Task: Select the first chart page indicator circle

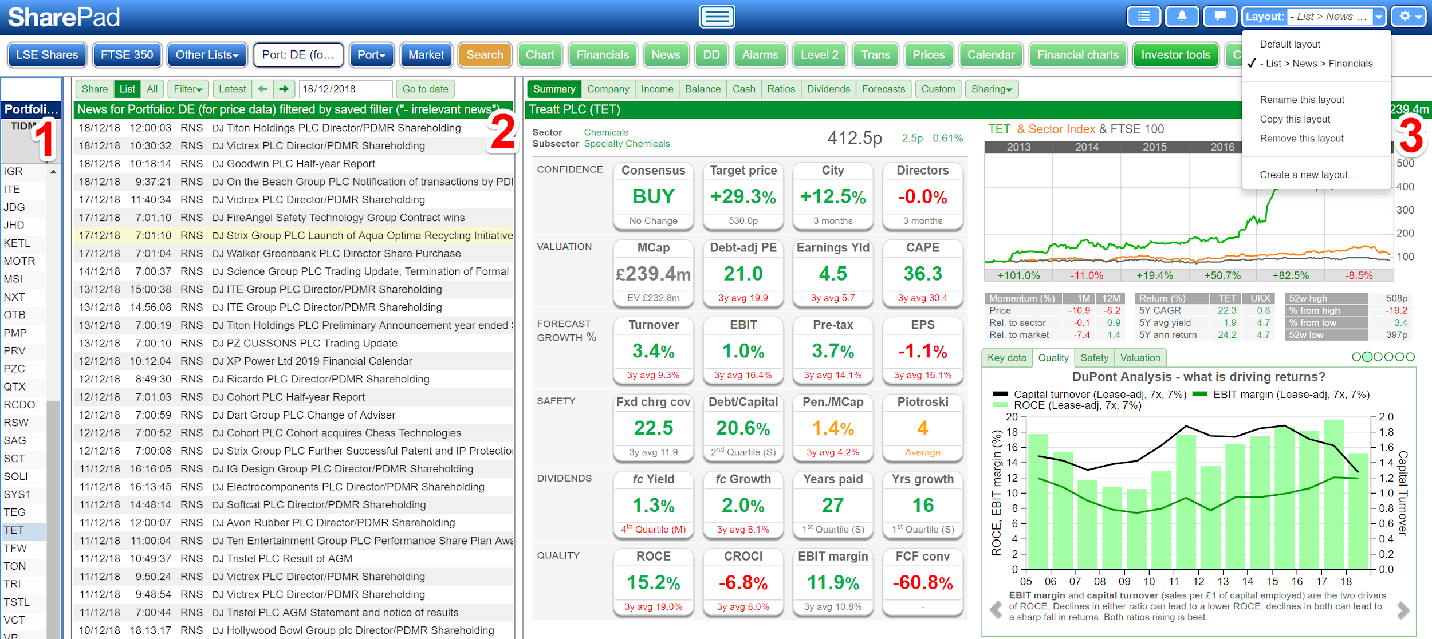Action: click(1357, 357)
